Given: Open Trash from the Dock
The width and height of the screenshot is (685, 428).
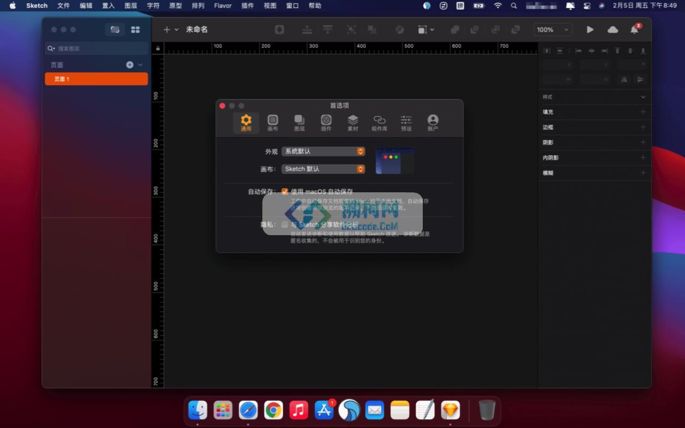Looking at the screenshot, I should tap(487, 411).
